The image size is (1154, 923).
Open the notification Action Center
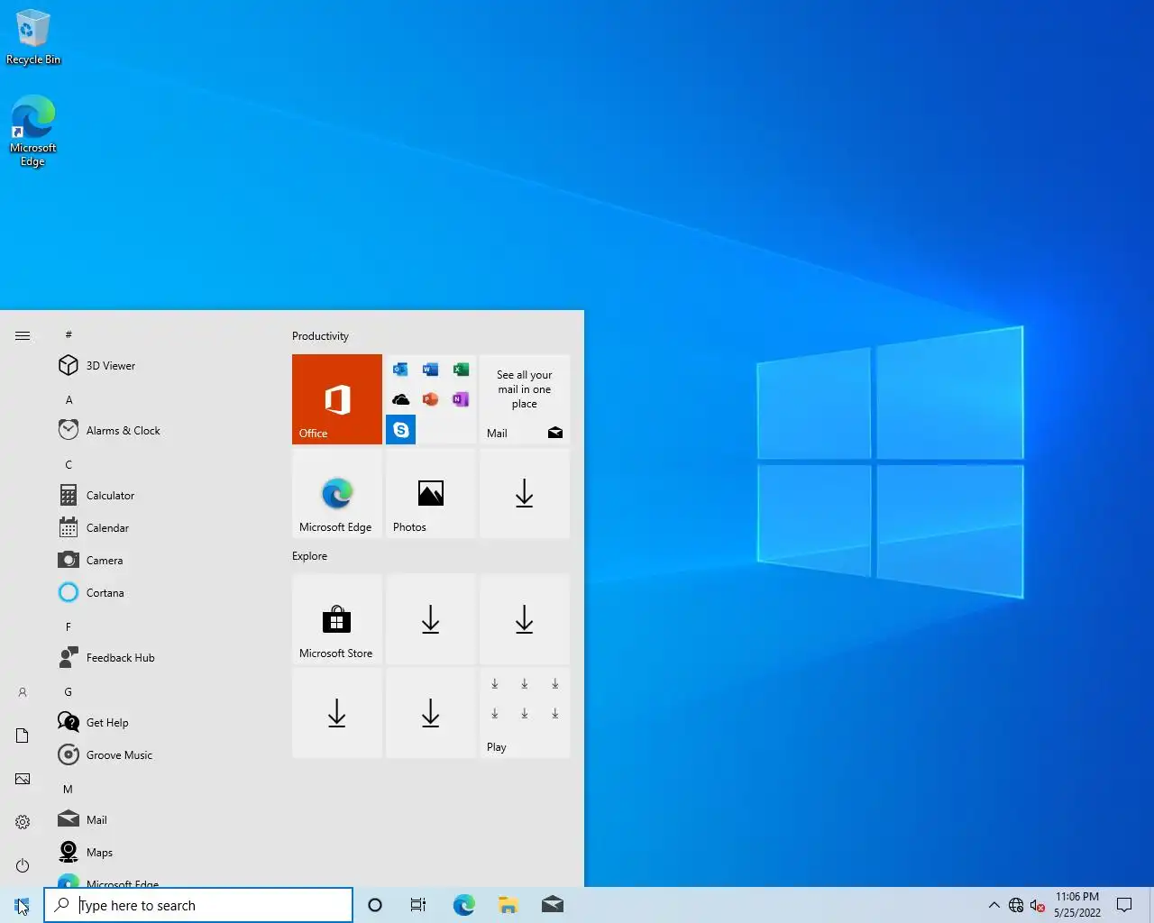(x=1124, y=905)
